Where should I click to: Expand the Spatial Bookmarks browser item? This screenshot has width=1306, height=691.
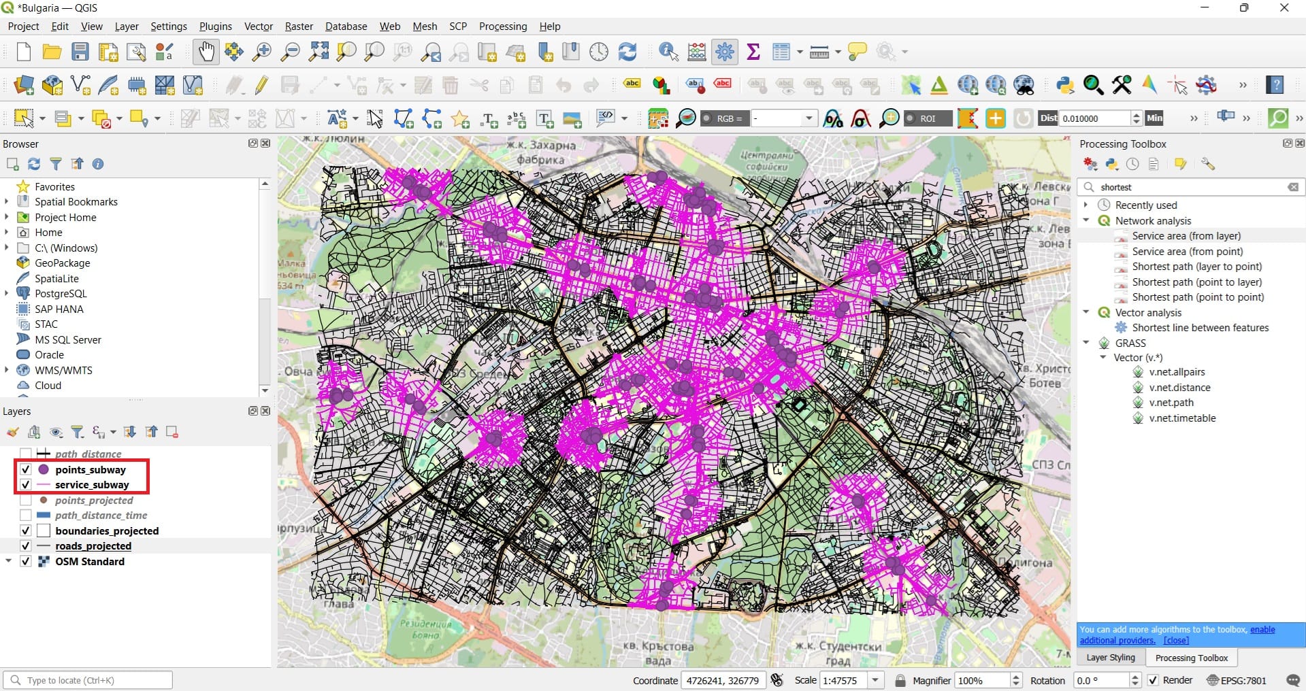tap(7, 202)
